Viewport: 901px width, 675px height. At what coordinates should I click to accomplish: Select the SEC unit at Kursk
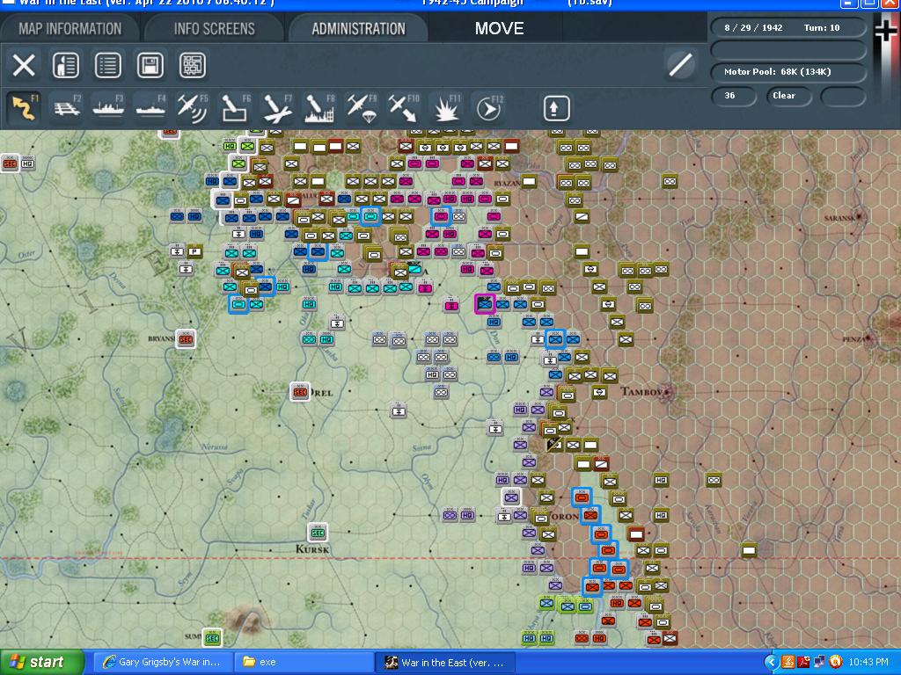click(317, 533)
